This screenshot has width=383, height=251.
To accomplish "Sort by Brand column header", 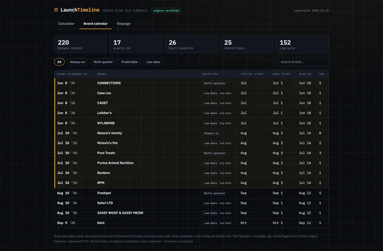I will 102,74.
